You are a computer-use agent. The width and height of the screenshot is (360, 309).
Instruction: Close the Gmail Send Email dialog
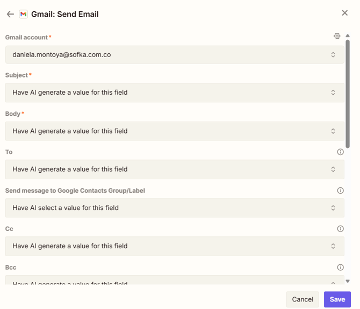coord(345,13)
